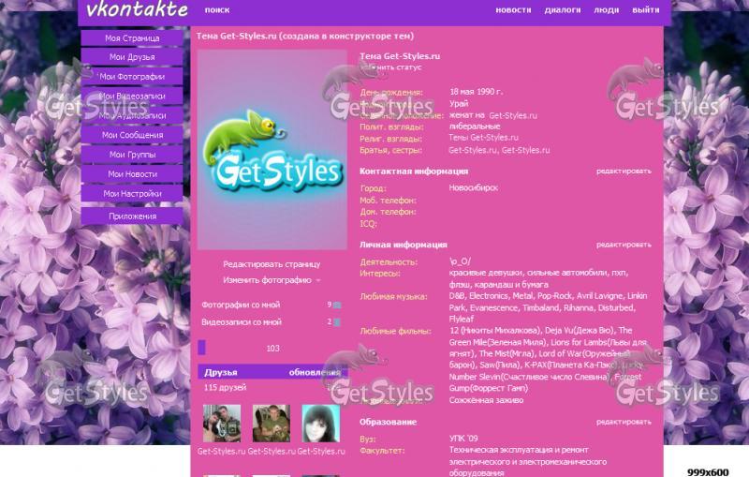Screen dimensions: 749x477
Task: Open third friend's avatar with dark hair
Action: click(320, 424)
